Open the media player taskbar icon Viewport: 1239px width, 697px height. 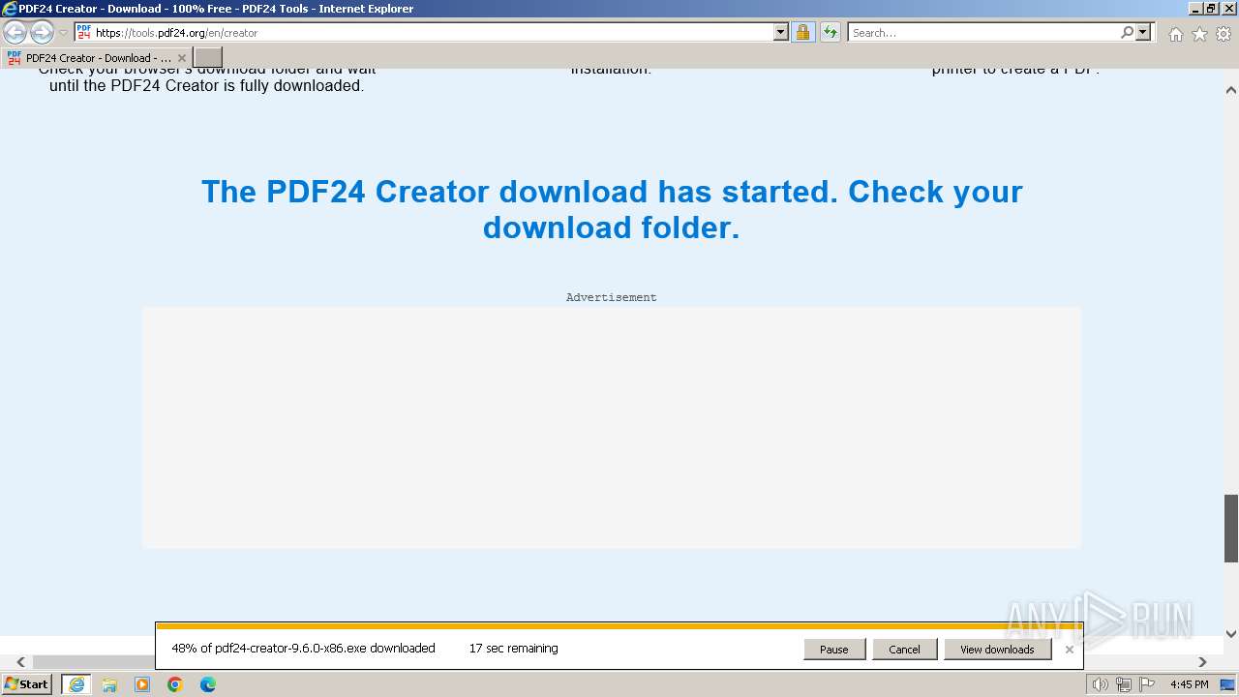(142, 684)
